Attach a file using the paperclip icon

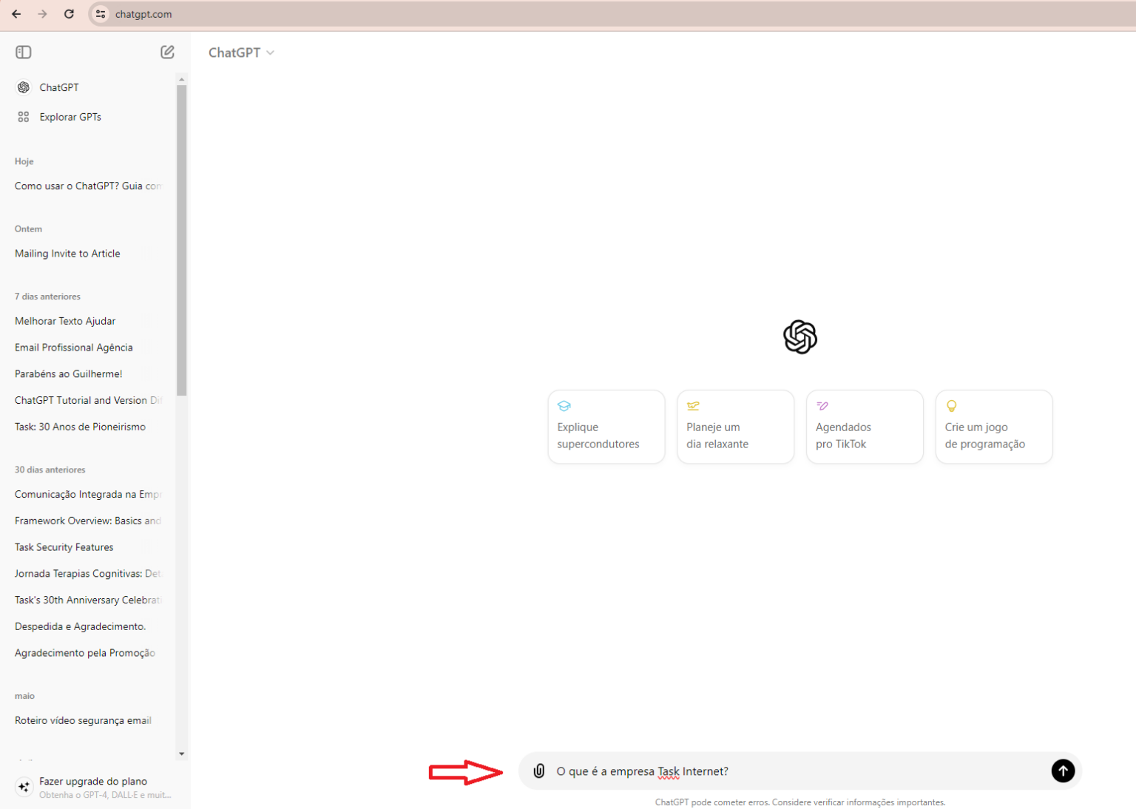tap(539, 771)
